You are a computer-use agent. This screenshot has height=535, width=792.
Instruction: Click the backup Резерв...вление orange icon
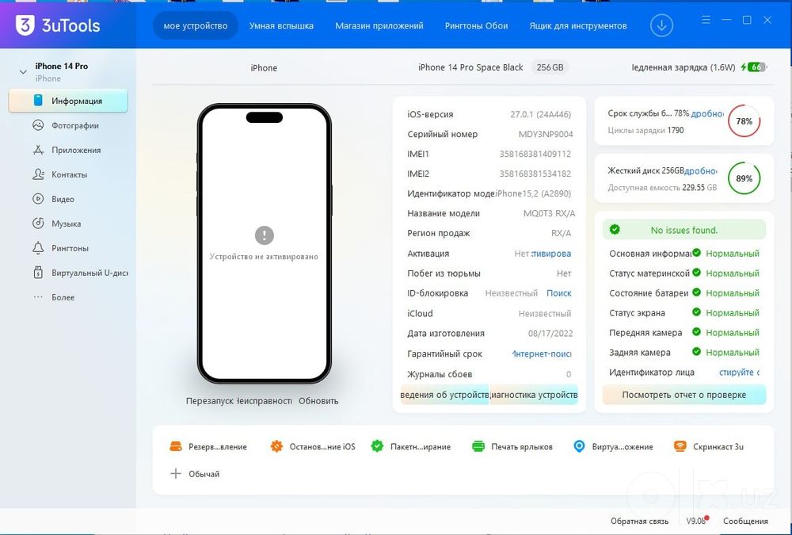pyautogui.click(x=175, y=446)
